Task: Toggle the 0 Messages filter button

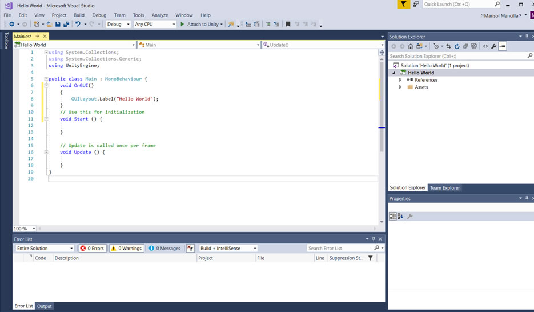Action: pyautogui.click(x=164, y=249)
